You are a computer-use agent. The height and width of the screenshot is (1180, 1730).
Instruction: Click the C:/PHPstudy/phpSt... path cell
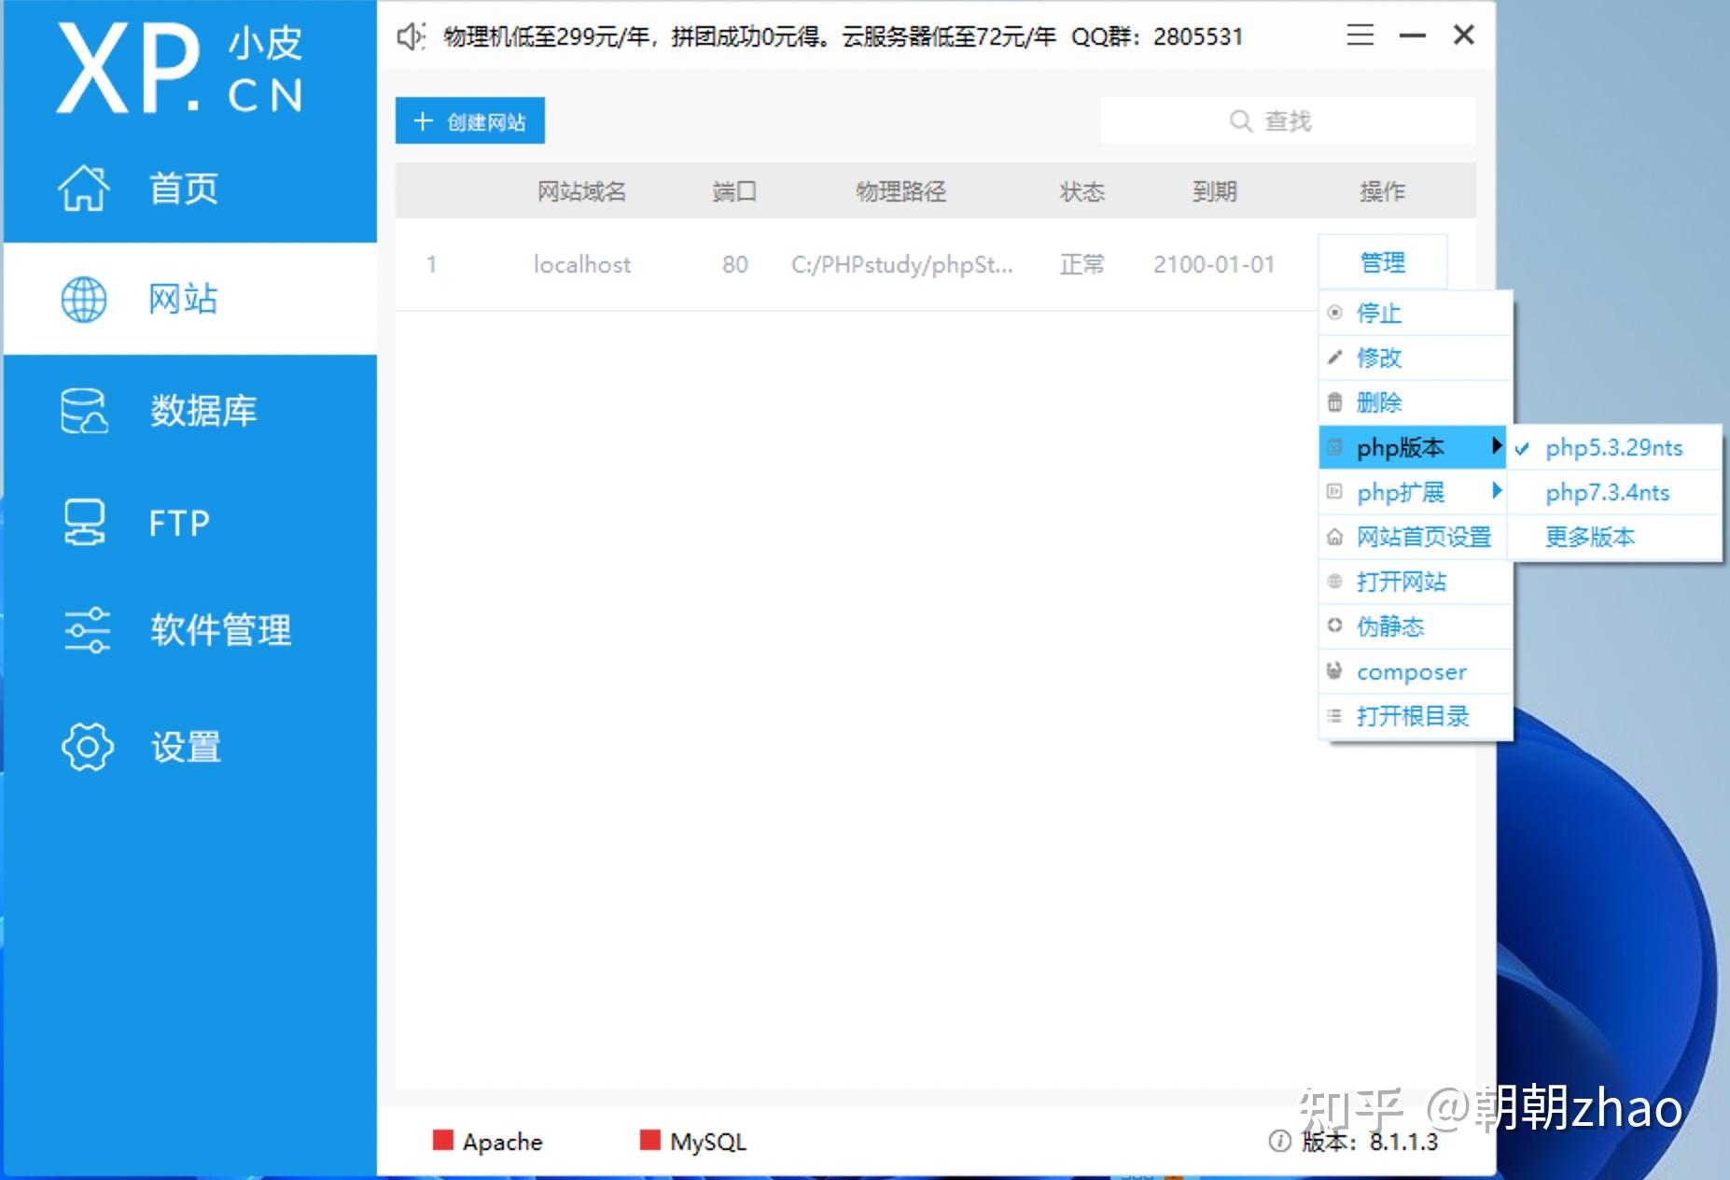click(901, 264)
